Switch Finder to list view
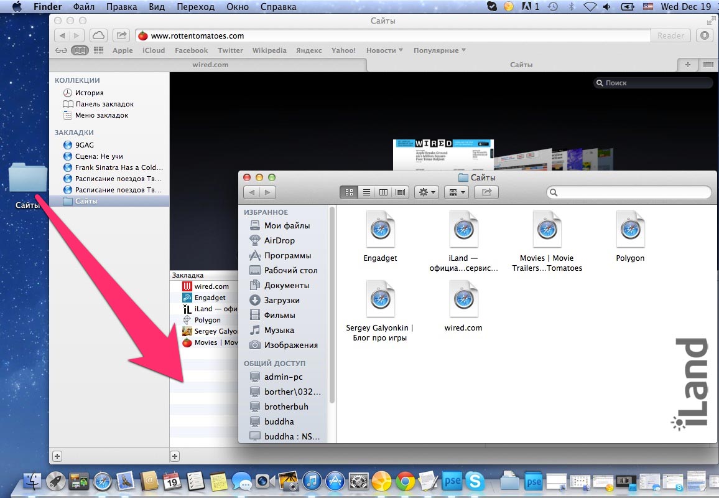The width and height of the screenshot is (719, 498). (x=366, y=192)
